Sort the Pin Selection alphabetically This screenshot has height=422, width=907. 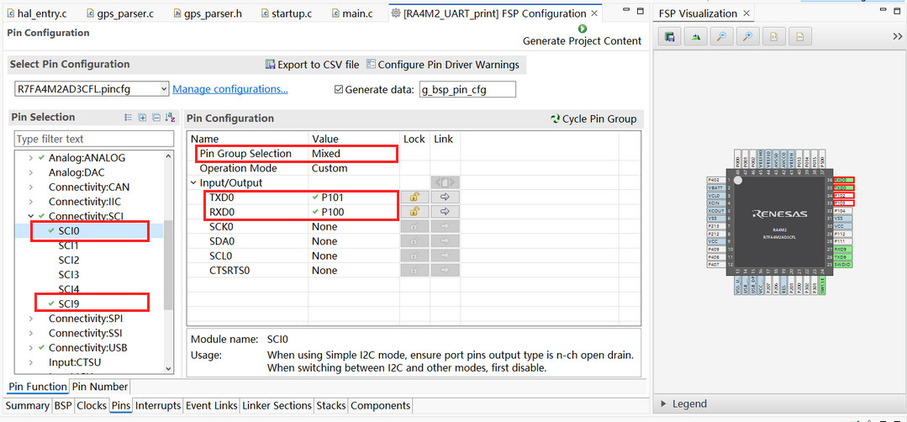click(170, 118)
